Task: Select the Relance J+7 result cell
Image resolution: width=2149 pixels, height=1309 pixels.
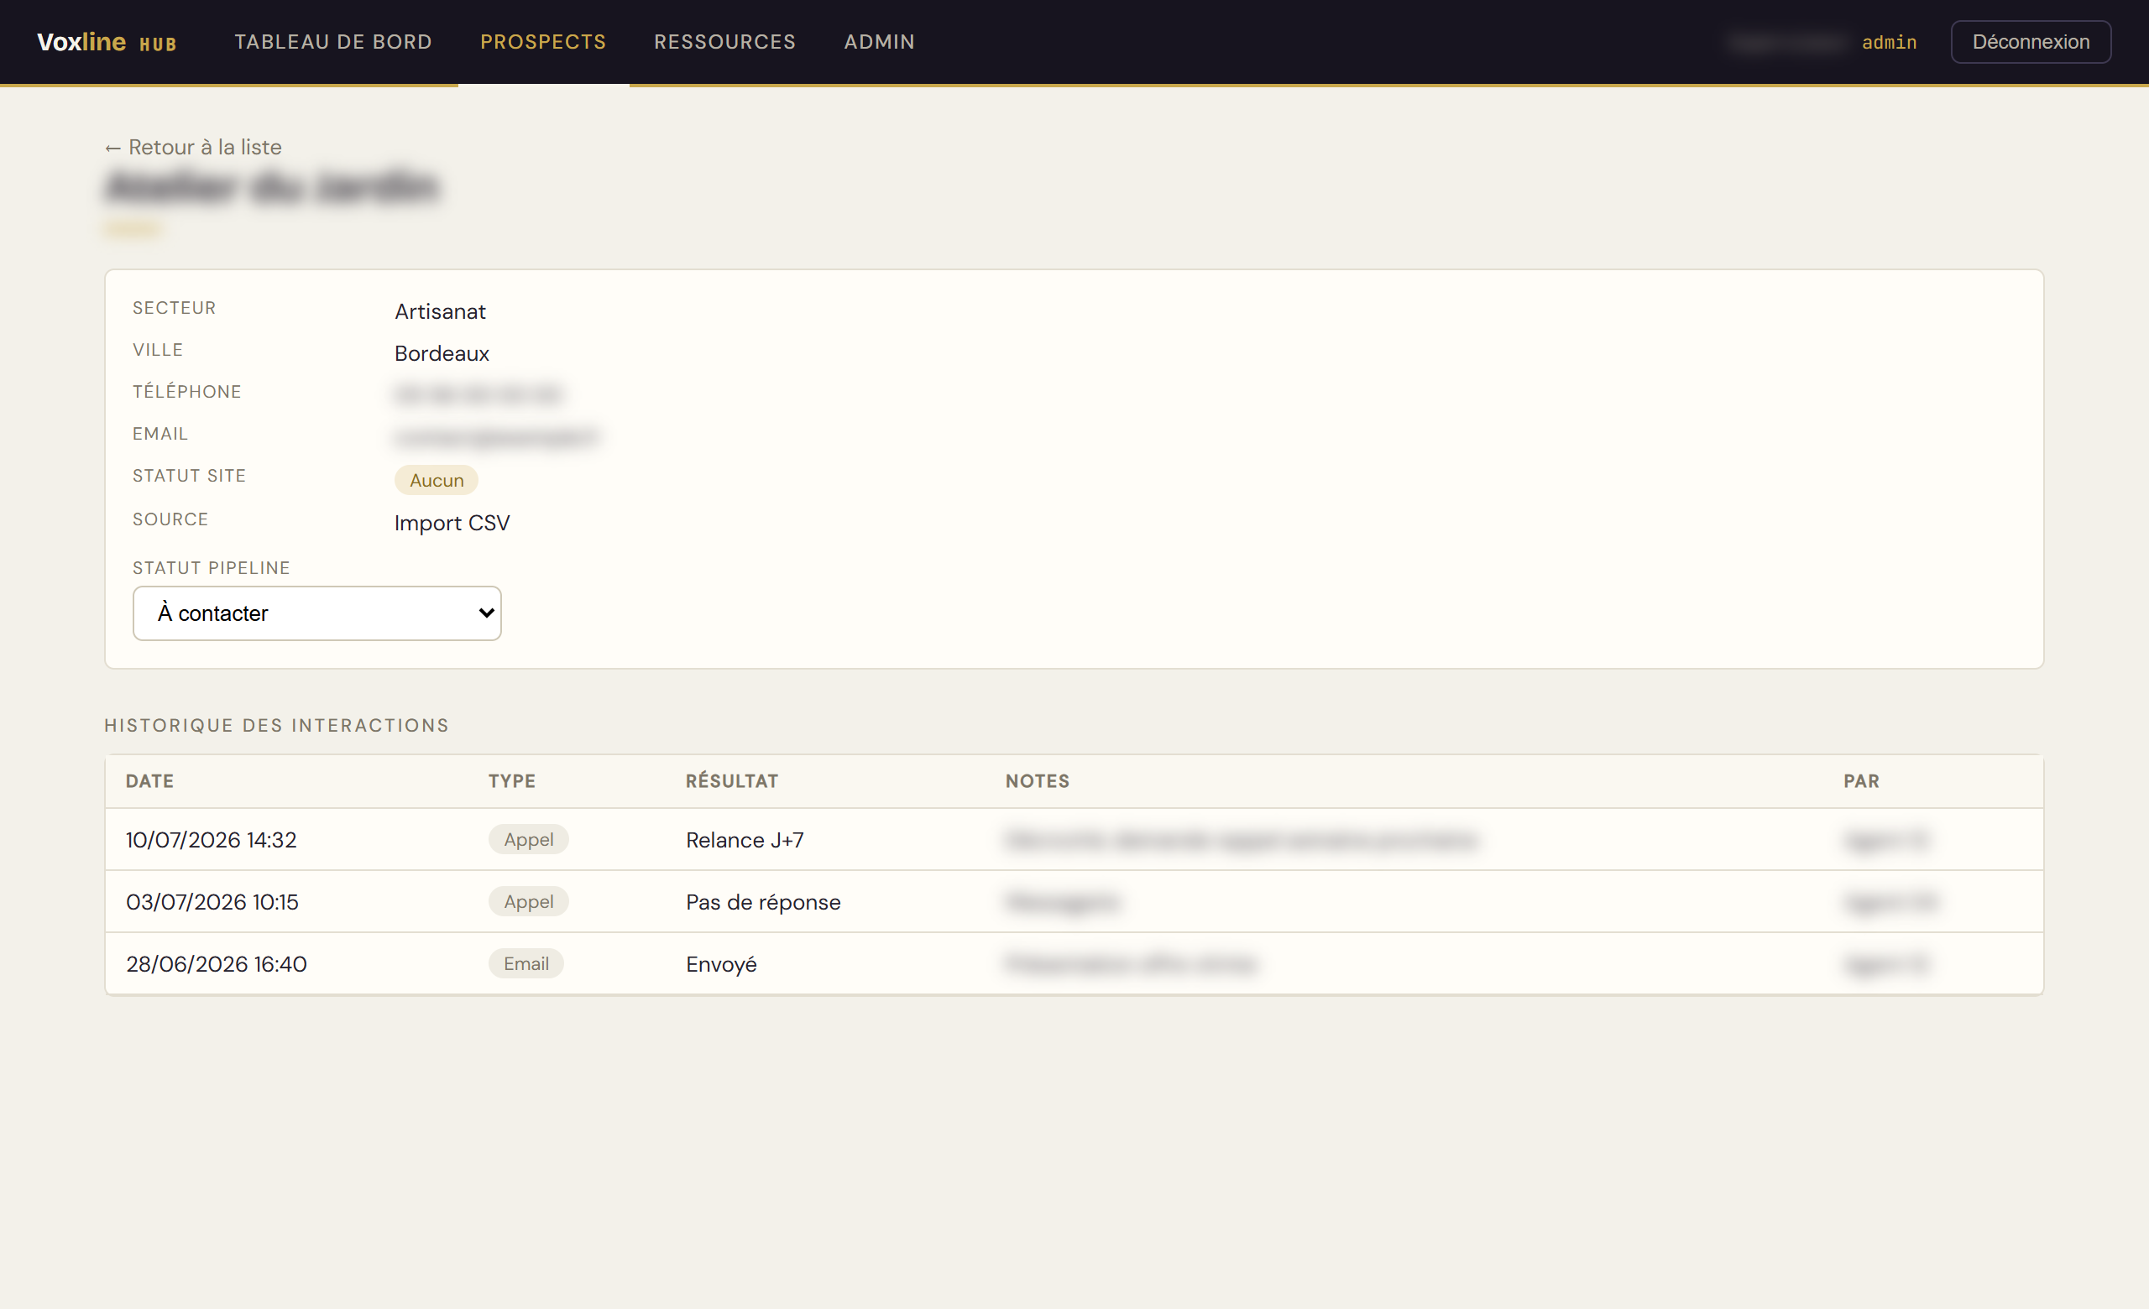Action: tap(745, 840)
